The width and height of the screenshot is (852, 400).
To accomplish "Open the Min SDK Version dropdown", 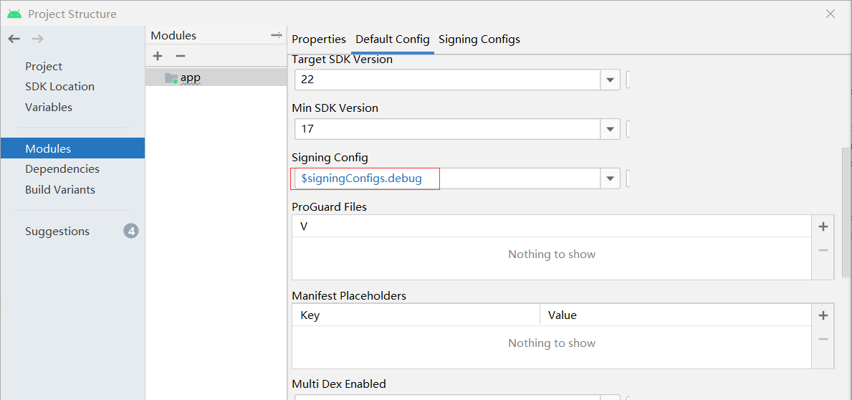I will (611, 129).
